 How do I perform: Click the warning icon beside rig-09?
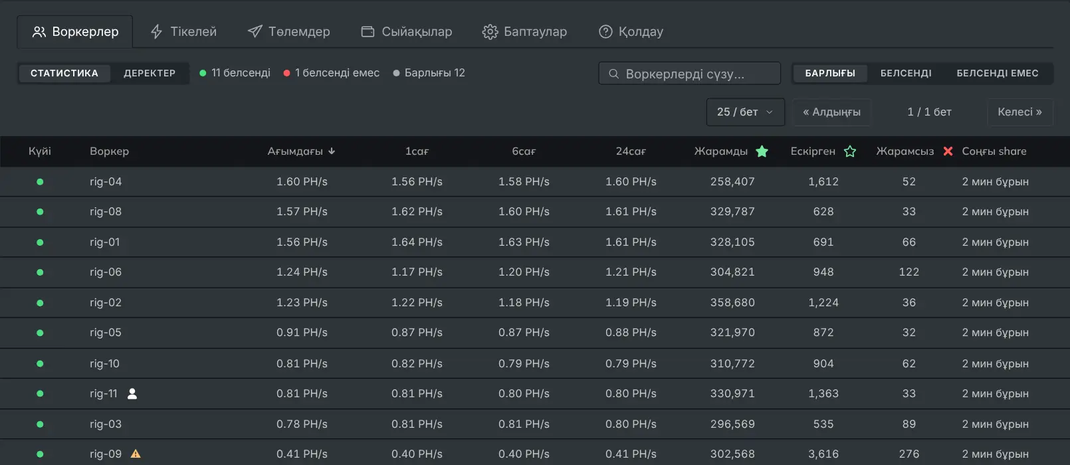[x=136, y=454]
